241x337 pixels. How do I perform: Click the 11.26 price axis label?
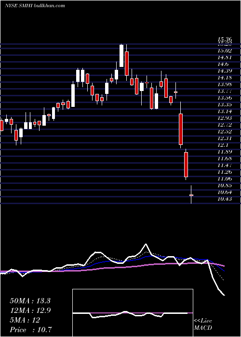pyautogui.click(x=225, y=172)
